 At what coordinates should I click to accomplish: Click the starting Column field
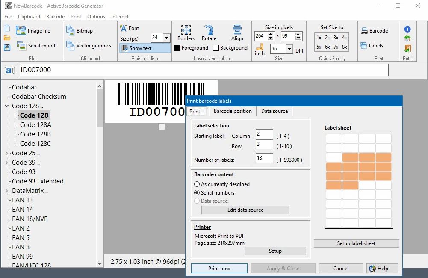264,134
